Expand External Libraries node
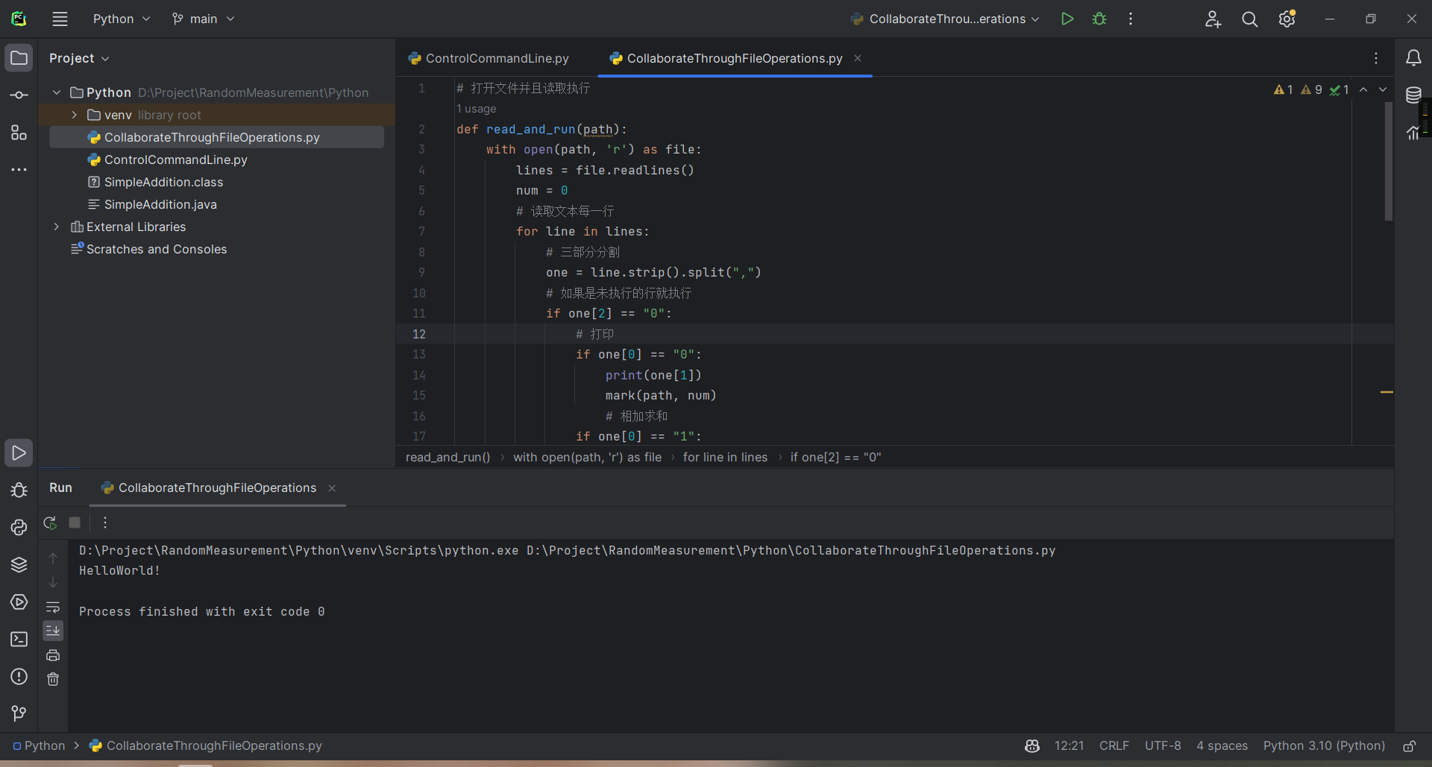Image resolution: width=1432 pixels, height=767 pixels. (x=57, y=227)
